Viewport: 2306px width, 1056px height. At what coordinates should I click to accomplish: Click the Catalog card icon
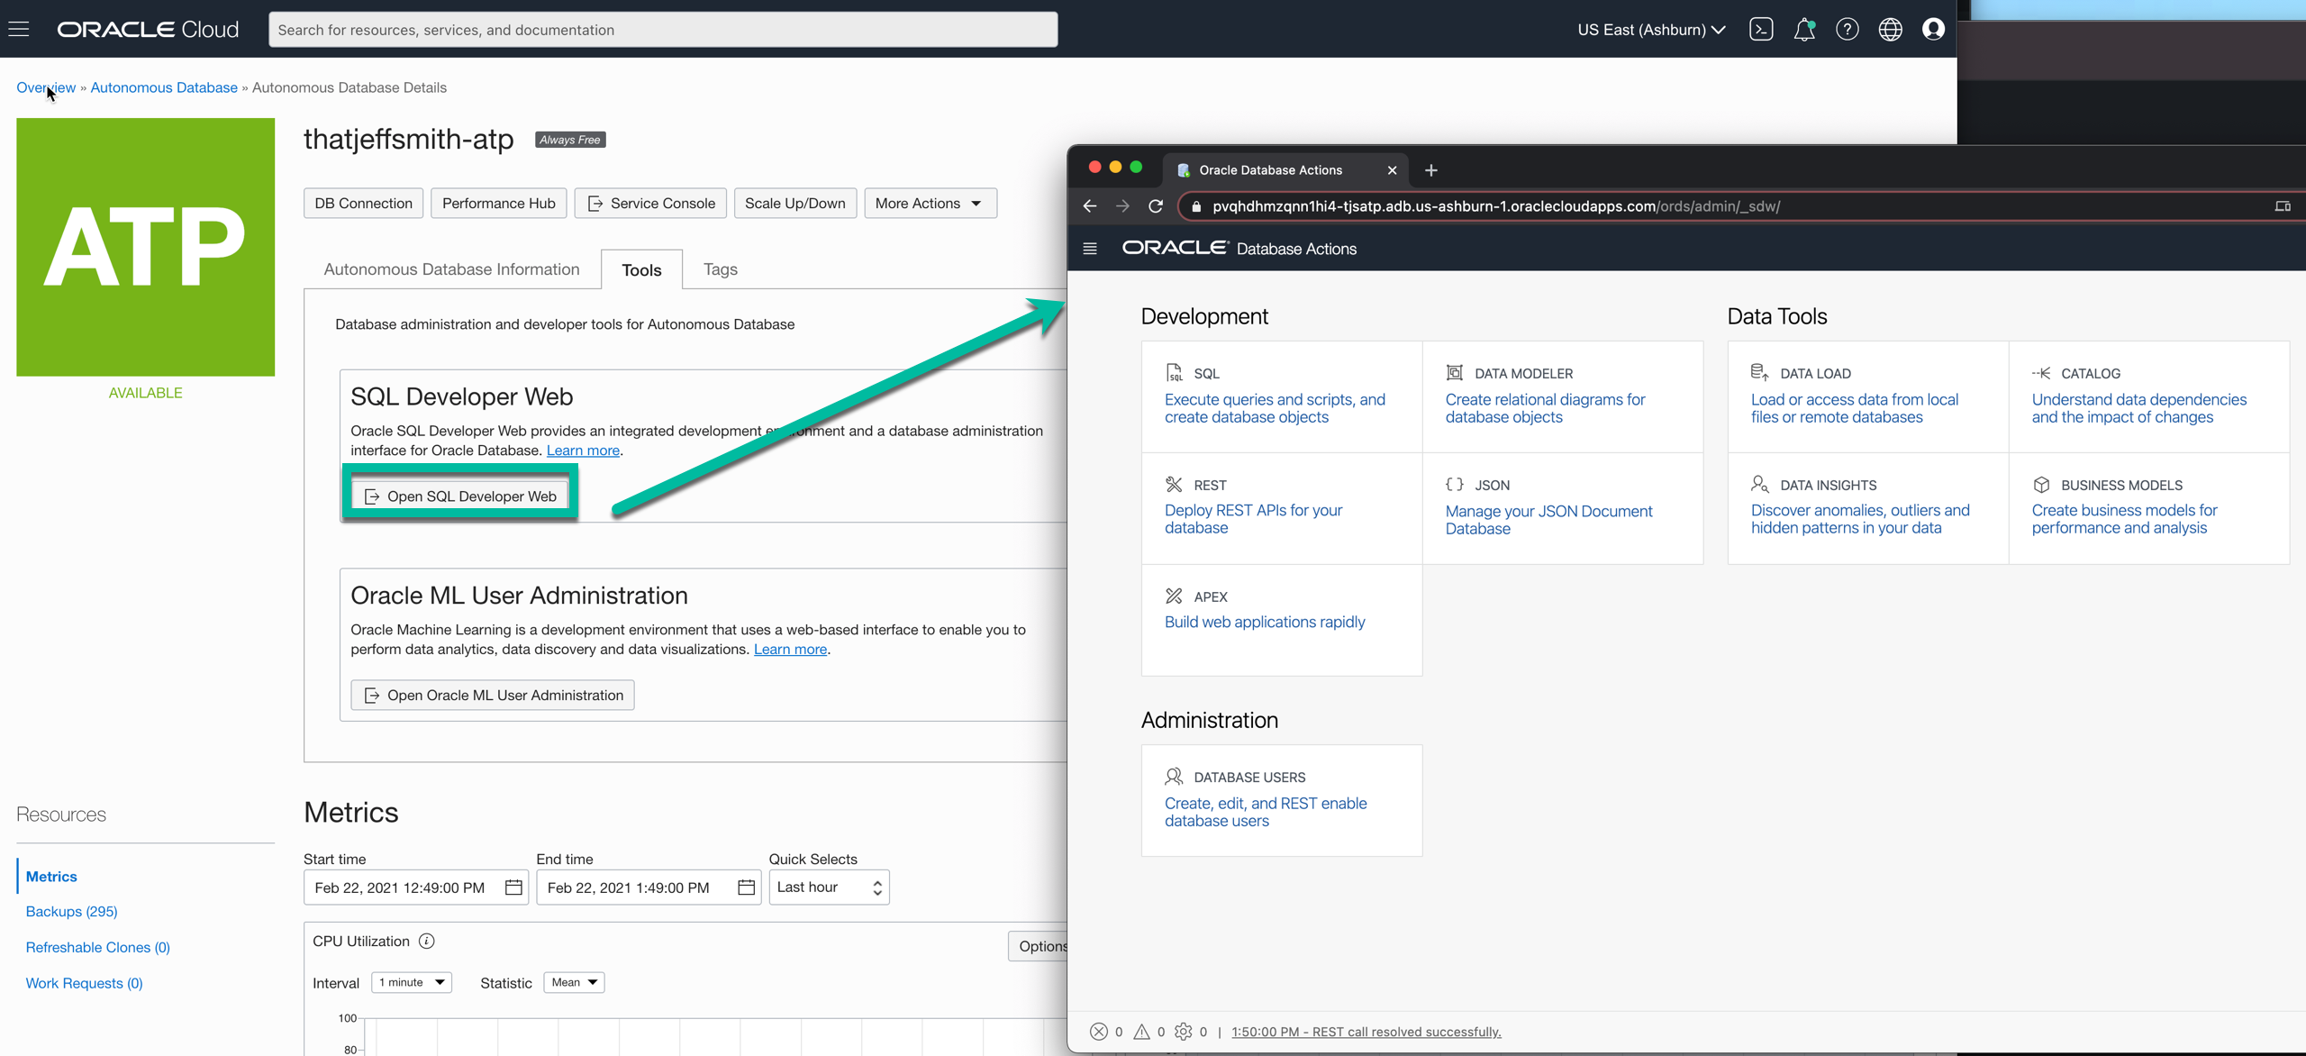pyautogui.click(x=2041, y=373)
